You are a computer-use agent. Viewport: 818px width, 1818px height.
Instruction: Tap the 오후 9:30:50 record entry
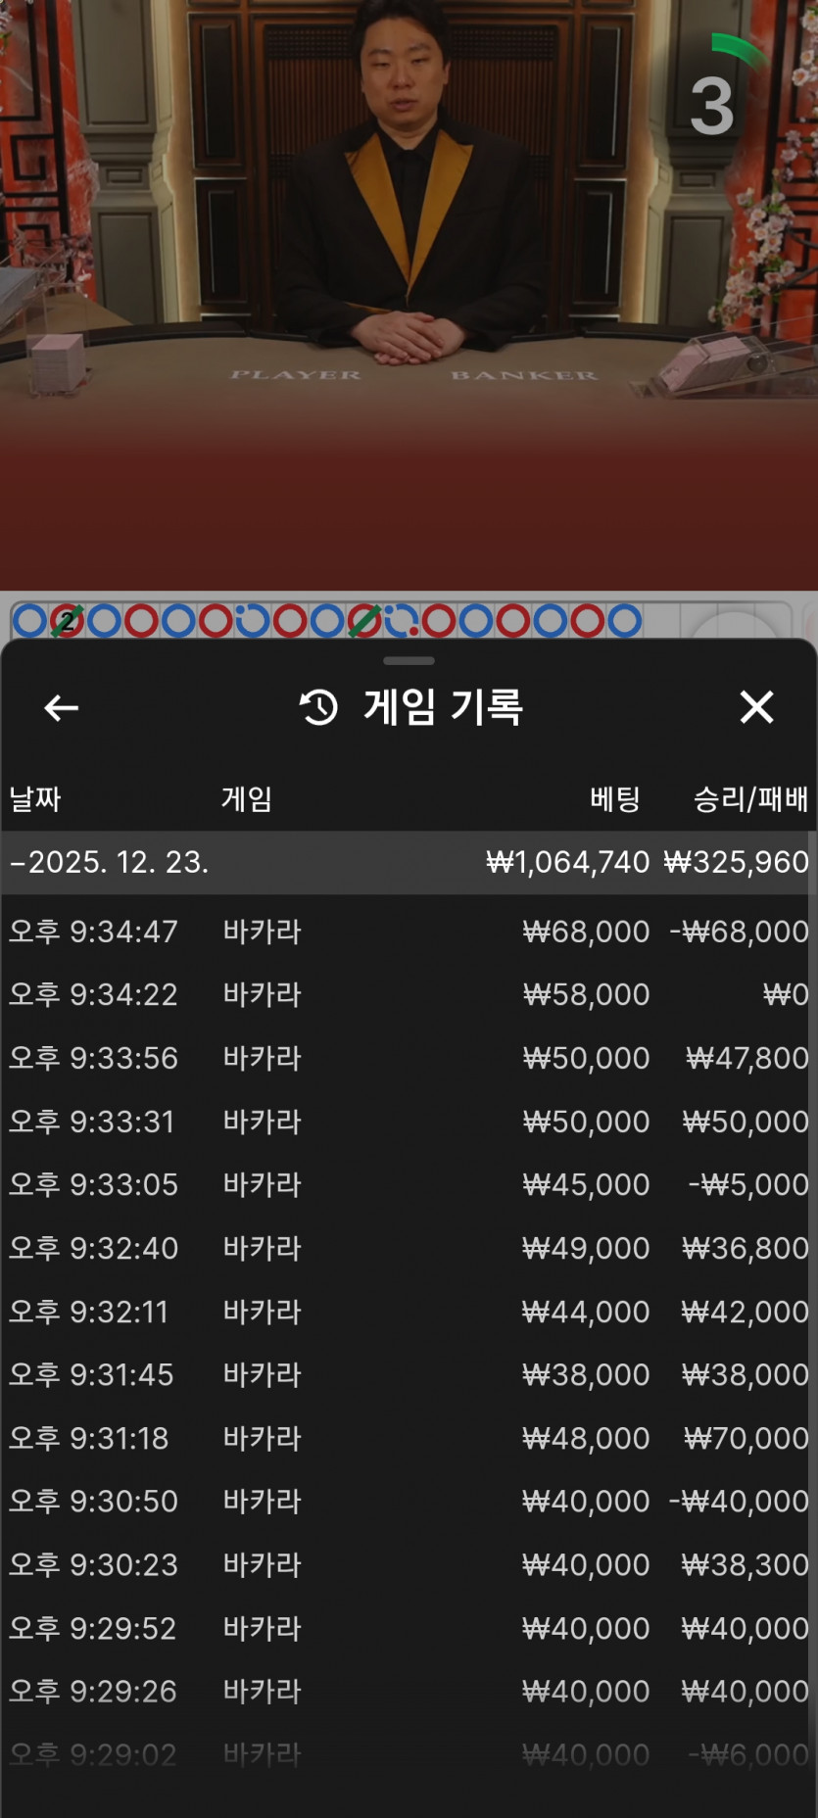click(409, 1501)
